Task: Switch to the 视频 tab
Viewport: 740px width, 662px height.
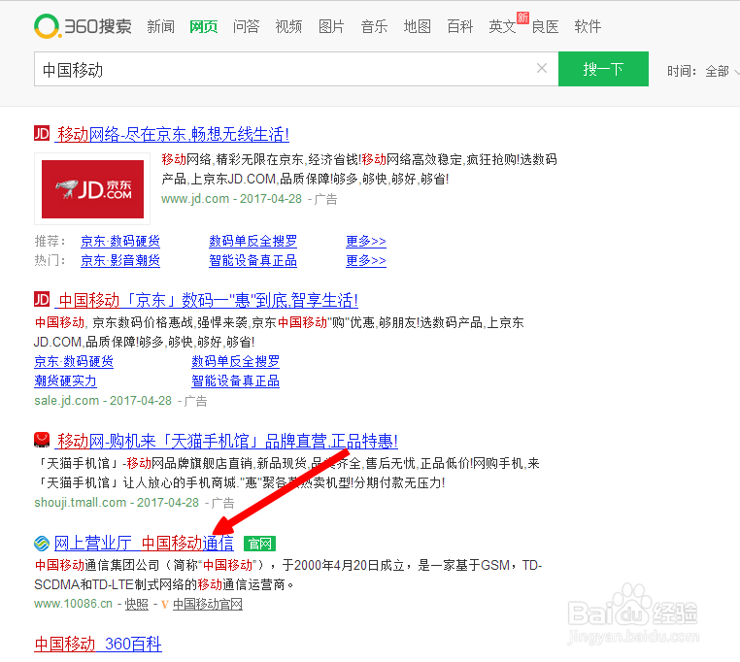Action: 288,26
